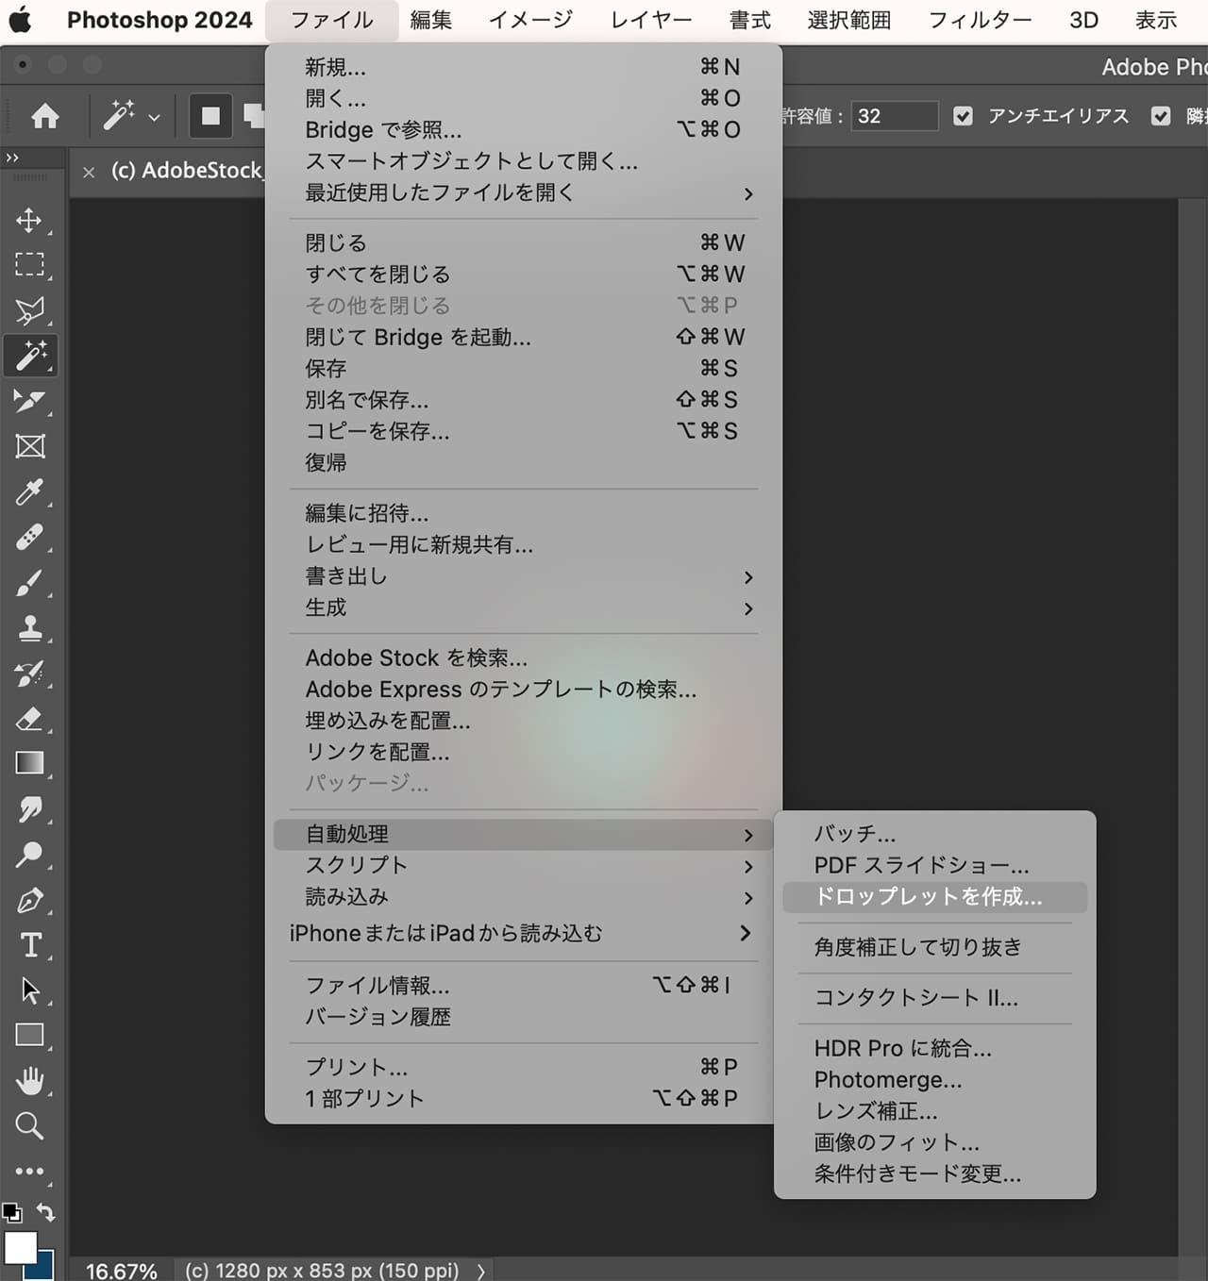Select the Clone Stamp tool

[x=29, y=628]
